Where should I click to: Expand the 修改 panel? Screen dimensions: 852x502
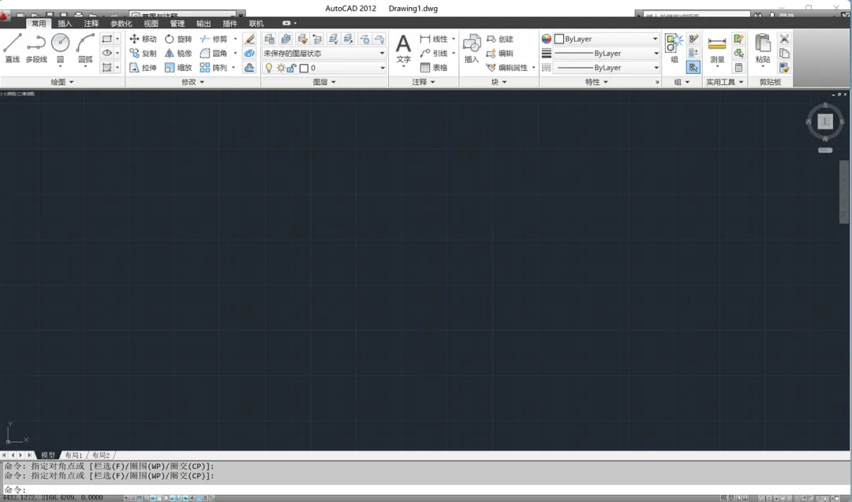193,82
